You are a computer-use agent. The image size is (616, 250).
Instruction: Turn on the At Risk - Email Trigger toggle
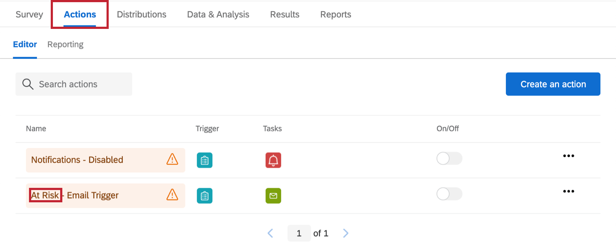pyautogui.click(x=449, y=194)
